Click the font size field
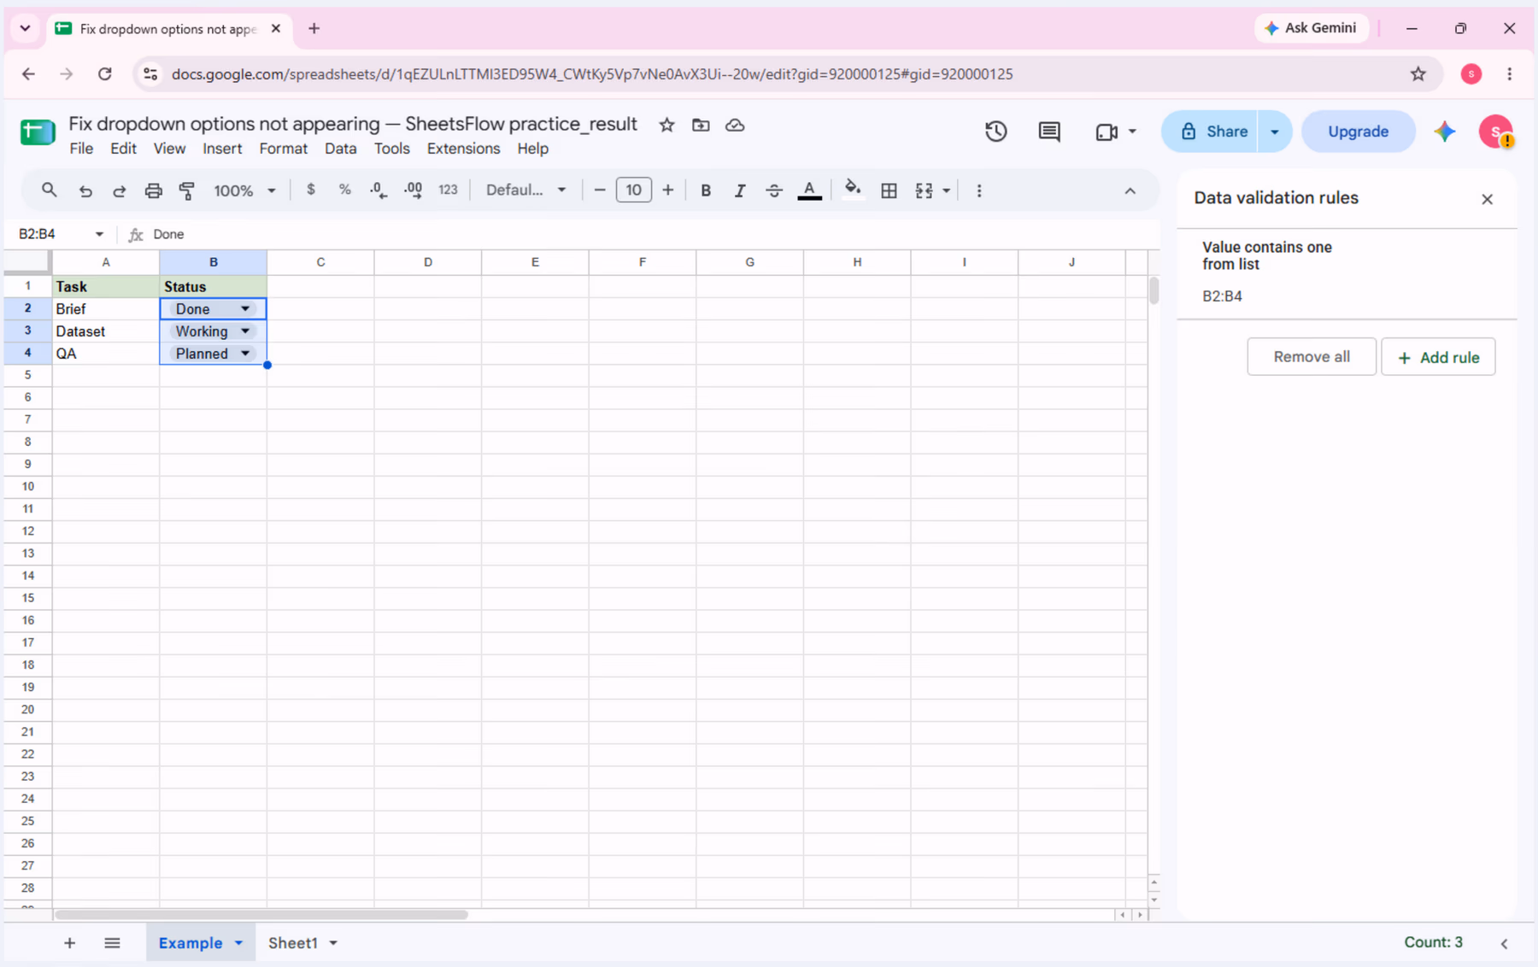 pyautogui.click(x=634, y=190)
